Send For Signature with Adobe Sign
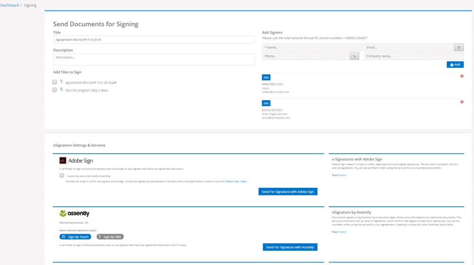 288,192
